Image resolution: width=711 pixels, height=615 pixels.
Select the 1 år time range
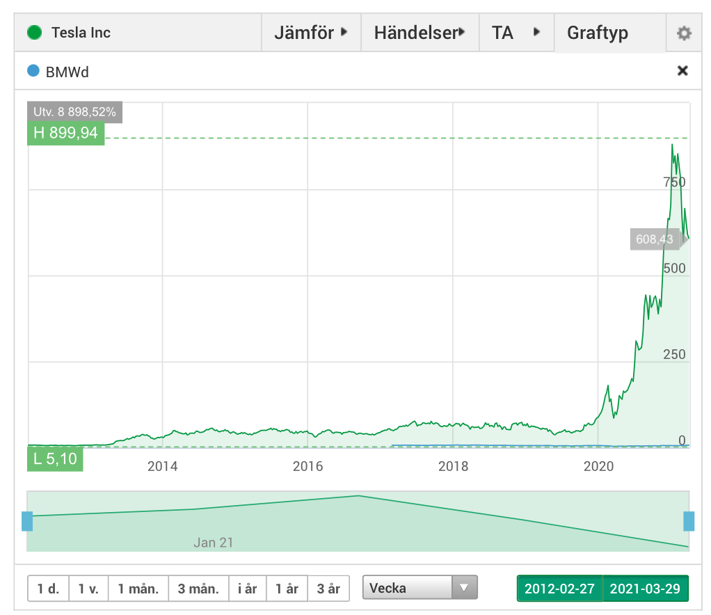tap(287, 589)
